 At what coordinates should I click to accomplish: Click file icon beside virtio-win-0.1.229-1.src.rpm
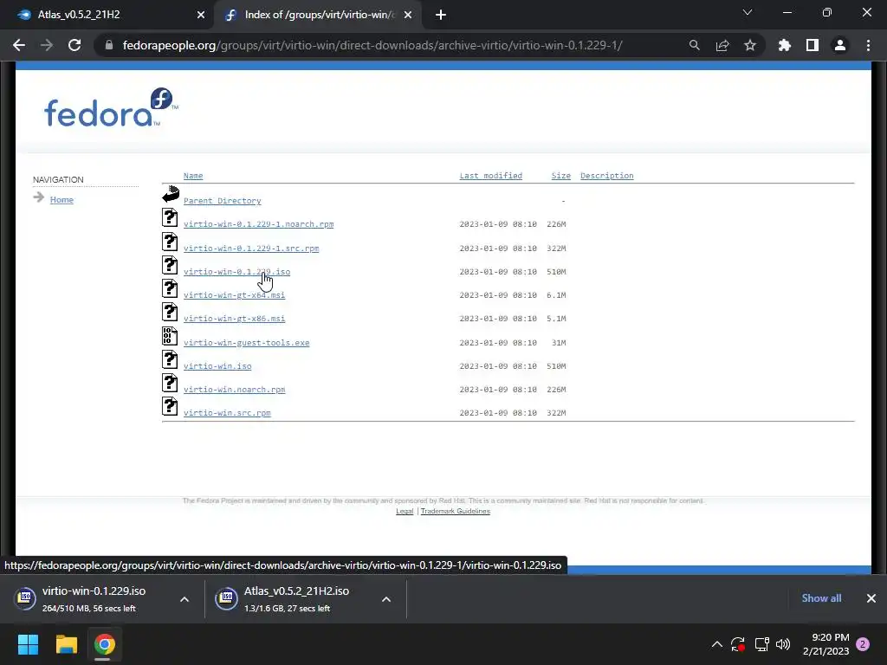click(170, 242)
